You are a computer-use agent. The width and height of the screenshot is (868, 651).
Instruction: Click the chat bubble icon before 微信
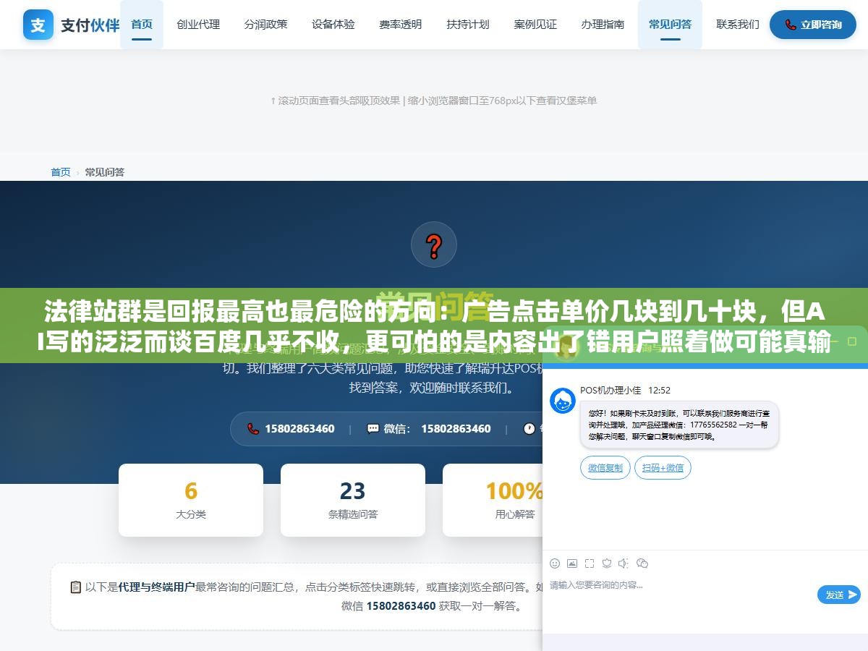[373, 428]
